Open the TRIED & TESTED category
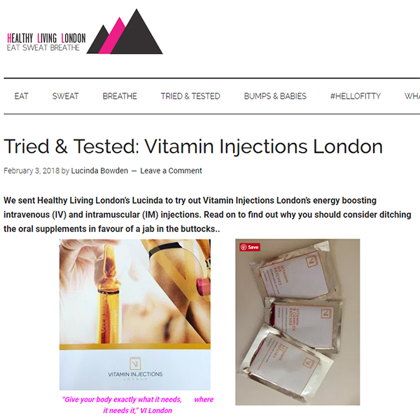Screen dimensions: 420x420 [x=190, y=96]
